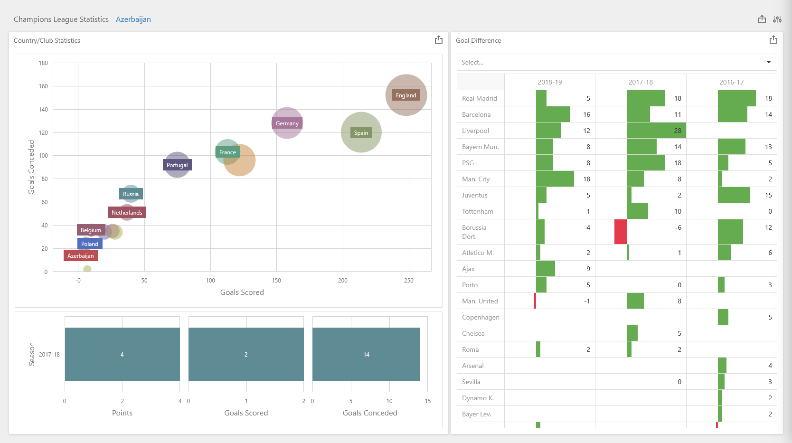Click the Germany label in the bubble chart
792x443 pixels.
pyautogui.click(x=287, y=123)
